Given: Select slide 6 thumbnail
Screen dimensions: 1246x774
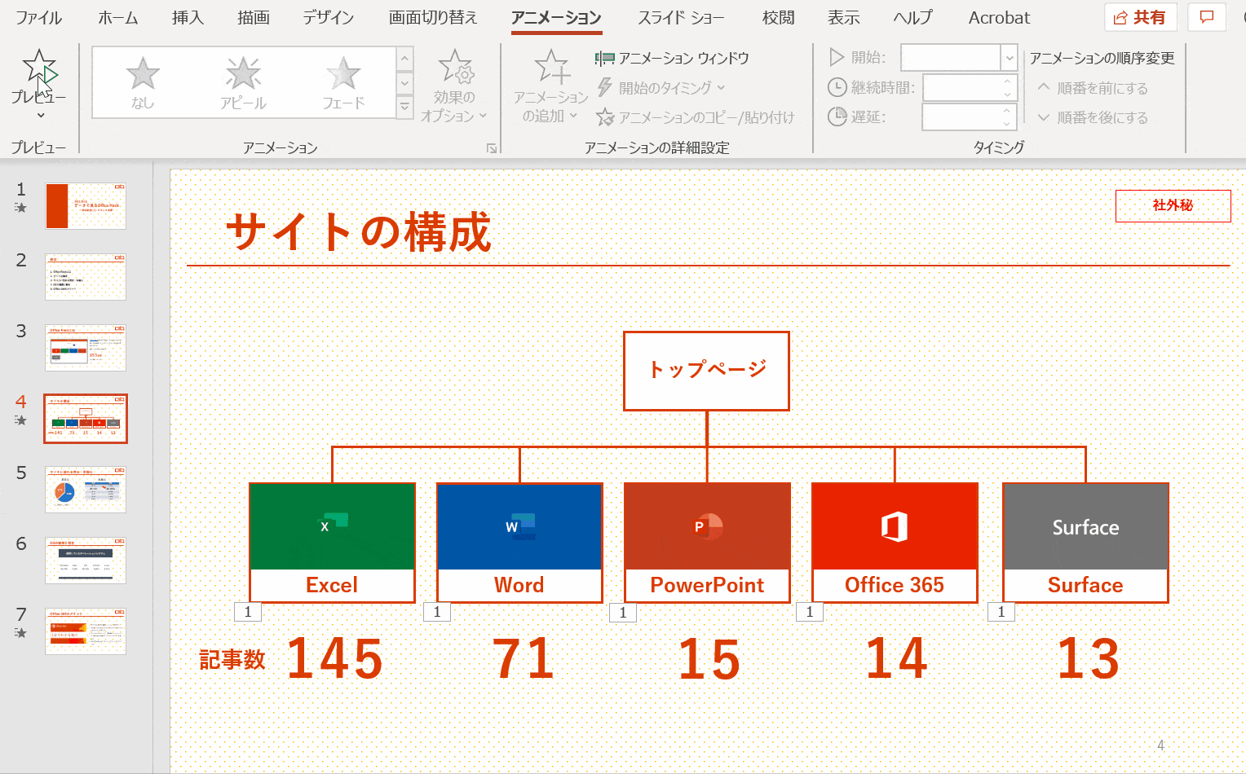Looking at the screenshot, I should click(86, 561).
